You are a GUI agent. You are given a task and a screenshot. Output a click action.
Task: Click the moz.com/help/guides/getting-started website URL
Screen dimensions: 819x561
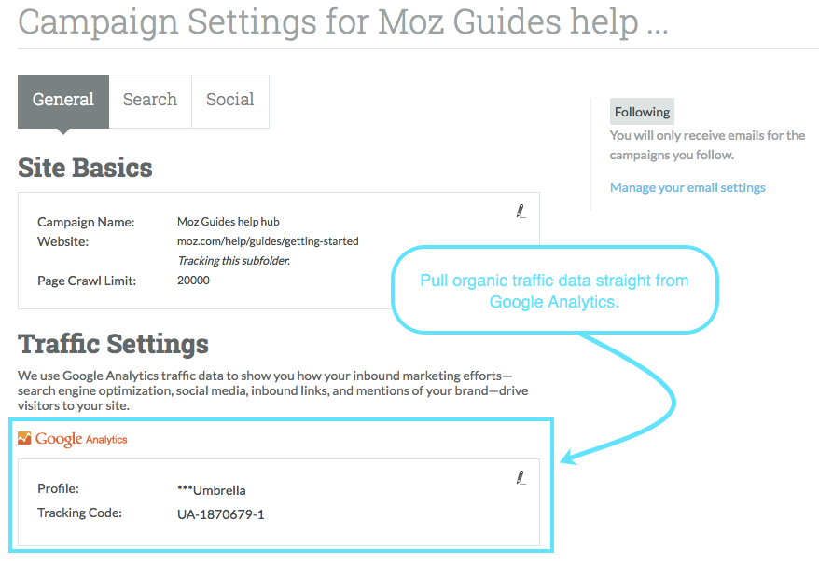[268, 241]
